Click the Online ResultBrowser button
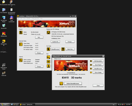This screenshot has height=106, width=132. [73, 83]
